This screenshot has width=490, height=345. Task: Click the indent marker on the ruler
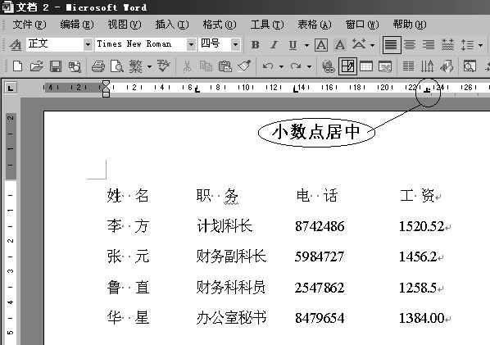click(x=106, y=89)
